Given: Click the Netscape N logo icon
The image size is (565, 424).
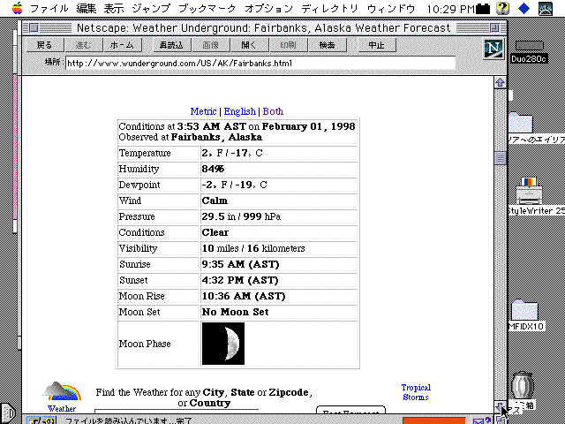Looking at the screenshot, I should (x=493, y=49).
